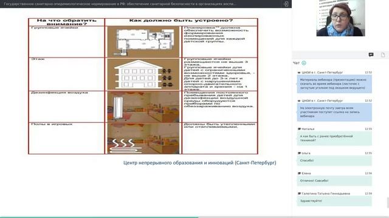
Task: Click the graduation cap icon next to Галютина
Action: point(299,194)
